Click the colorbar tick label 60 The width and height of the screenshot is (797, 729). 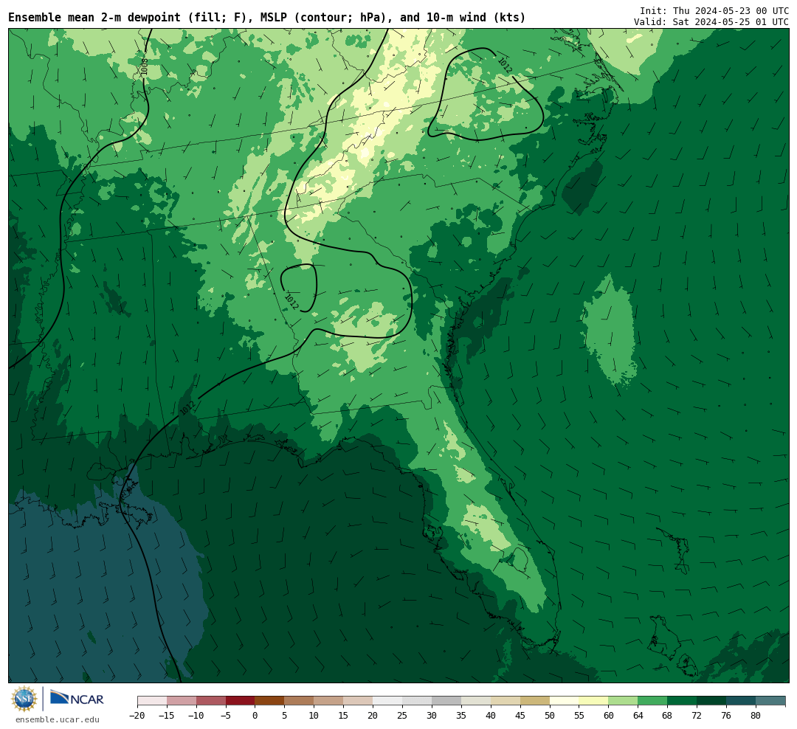[x=609, y=715]
